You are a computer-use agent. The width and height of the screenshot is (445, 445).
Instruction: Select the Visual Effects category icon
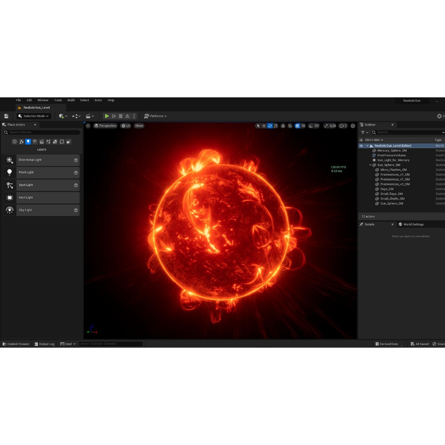click(x=49, y=142)
